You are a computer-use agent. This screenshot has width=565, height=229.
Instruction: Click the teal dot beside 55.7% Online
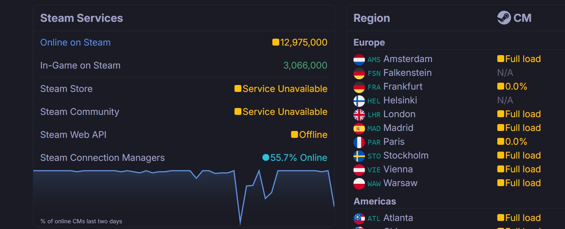(x=265, y=157)
